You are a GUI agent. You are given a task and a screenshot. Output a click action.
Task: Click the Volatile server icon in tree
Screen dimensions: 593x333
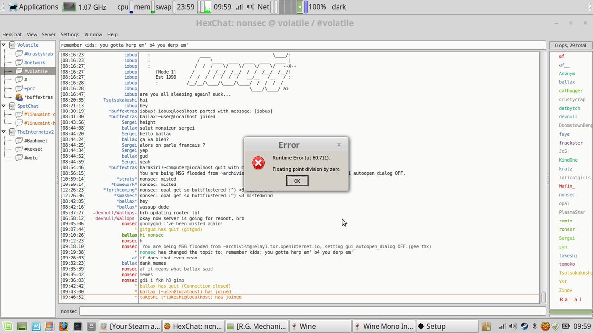12,45
